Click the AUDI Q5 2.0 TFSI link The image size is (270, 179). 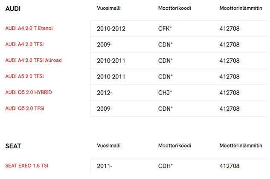click(x=24, y=108)
